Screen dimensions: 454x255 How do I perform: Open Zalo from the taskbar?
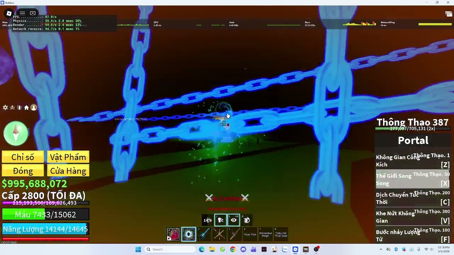[x=285, y=249]
